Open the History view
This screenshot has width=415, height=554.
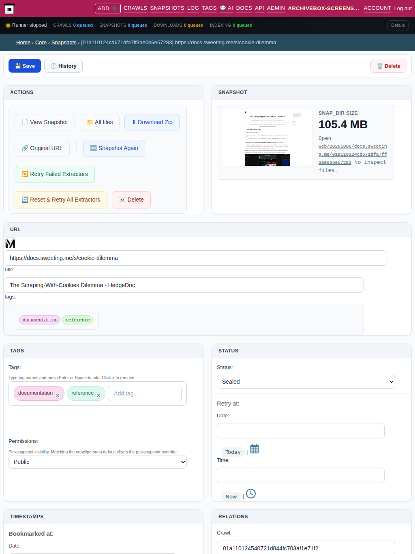[63, 66]
